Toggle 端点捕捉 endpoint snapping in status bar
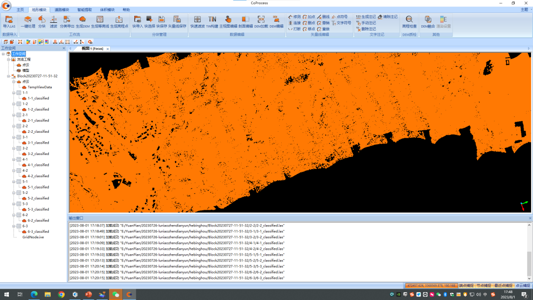 (466, 286)
